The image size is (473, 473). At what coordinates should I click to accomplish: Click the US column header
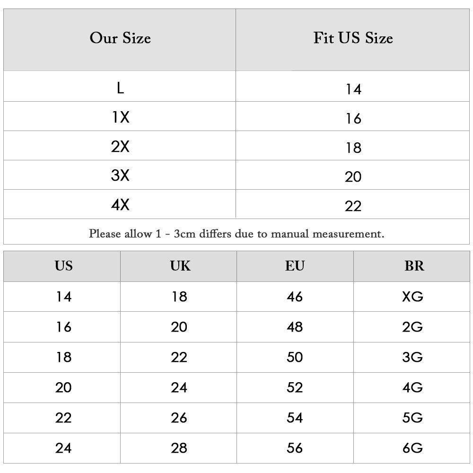coord(63,266)
